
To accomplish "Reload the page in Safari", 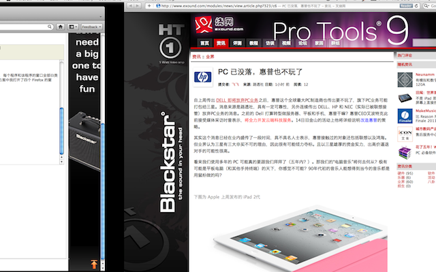I will 416,6.
